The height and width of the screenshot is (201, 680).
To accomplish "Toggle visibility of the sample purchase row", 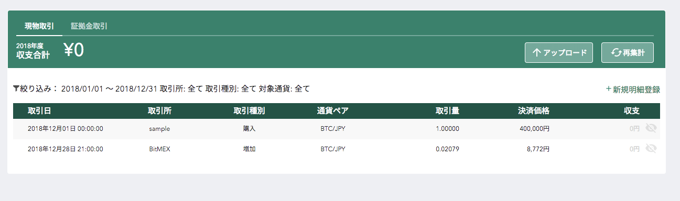I will tap(651, 128).
